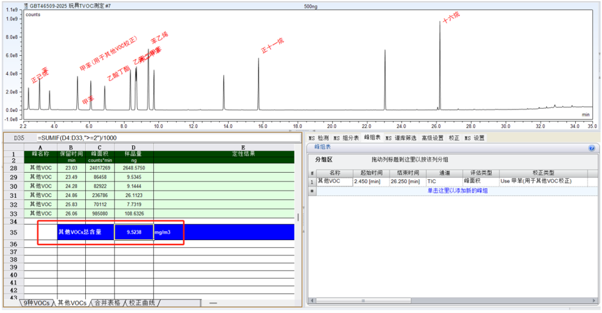This screenshot has height=313, width=602.
Task: Click horizontal scrollbar thumb in peak group table
Action: point(363,301)
